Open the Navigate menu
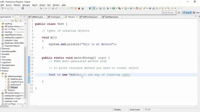 click(x=26, y=5)
